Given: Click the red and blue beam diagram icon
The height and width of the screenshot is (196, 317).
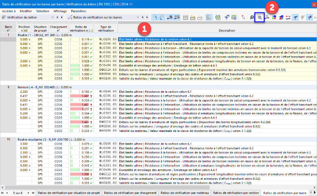Looking at the screenshot, I should point(288,17).
